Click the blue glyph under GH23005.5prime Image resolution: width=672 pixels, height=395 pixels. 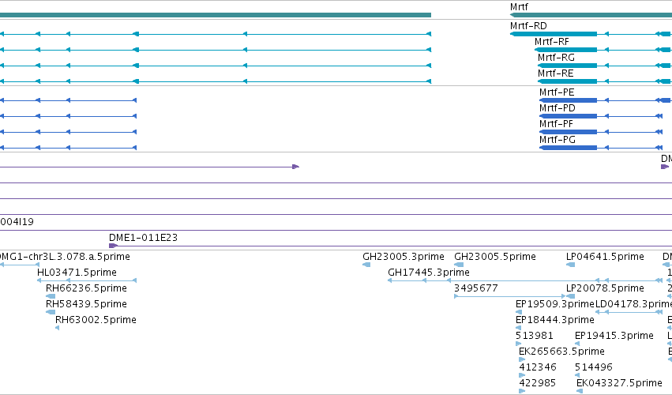pos(459,265)
